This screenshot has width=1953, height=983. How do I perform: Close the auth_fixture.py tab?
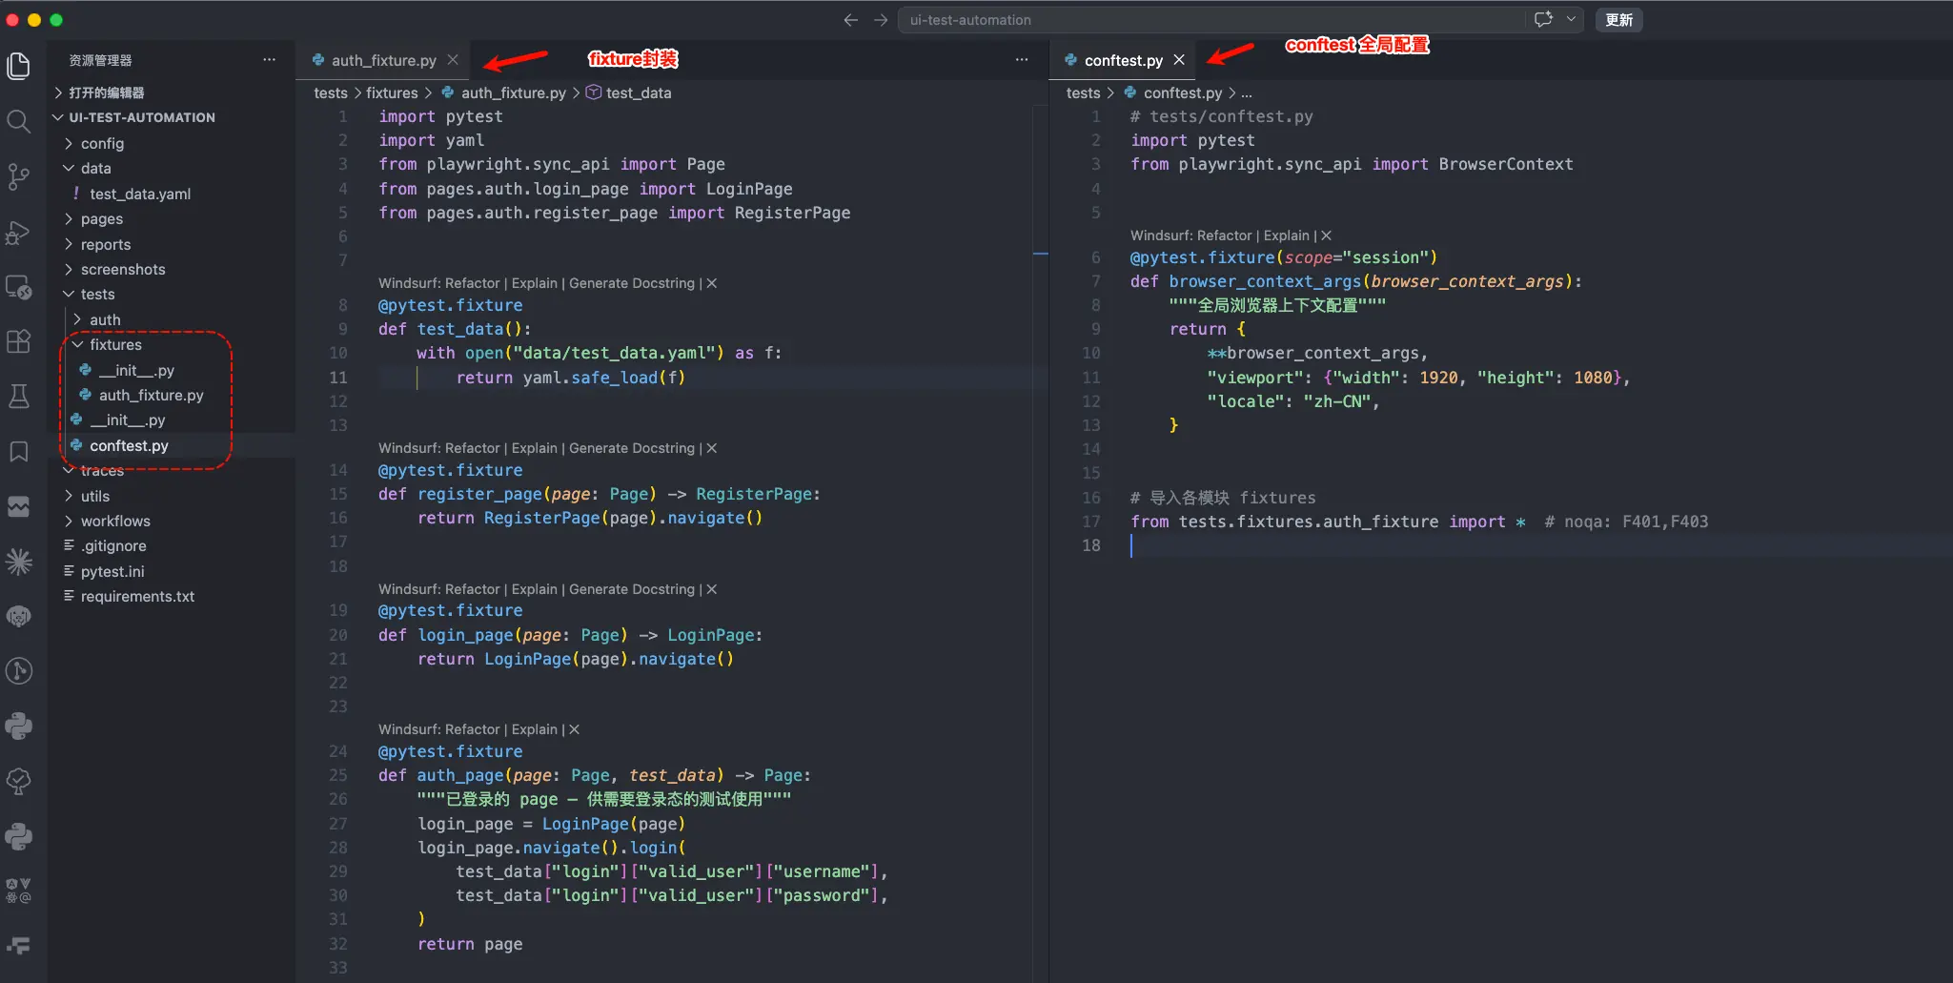453,60
